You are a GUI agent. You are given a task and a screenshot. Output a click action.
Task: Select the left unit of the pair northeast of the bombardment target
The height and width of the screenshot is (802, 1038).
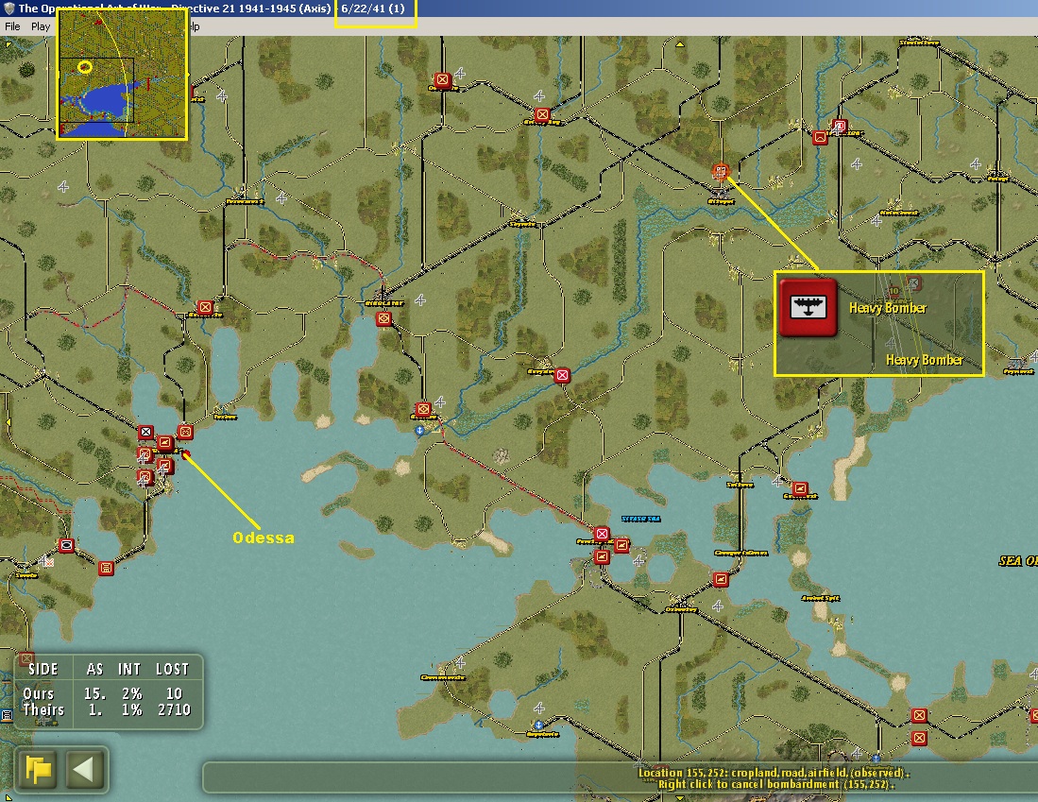[820, 138]
